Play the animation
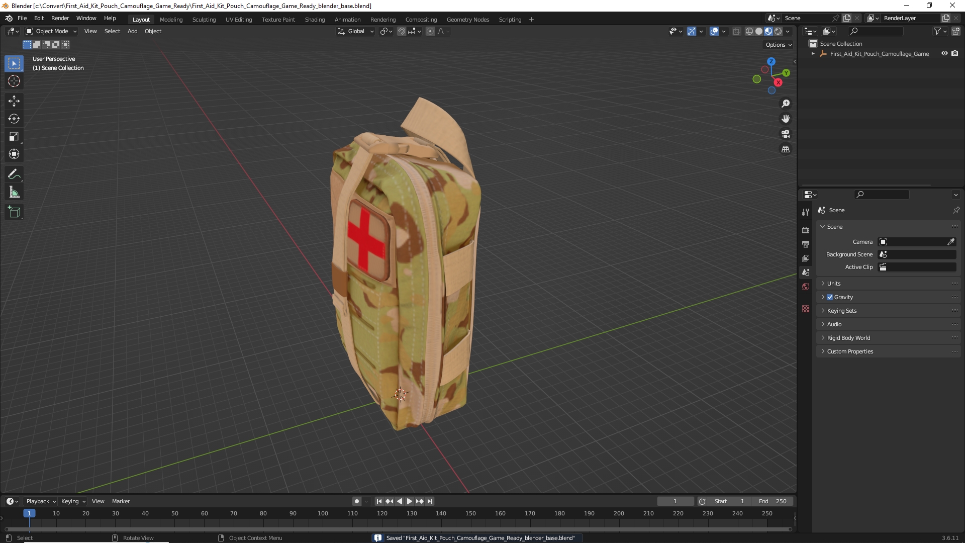The image size is (965, 543). [x=409, y=501]
